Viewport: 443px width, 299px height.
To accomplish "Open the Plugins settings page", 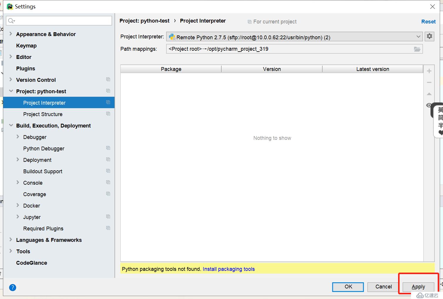I will tap(26, 68).
